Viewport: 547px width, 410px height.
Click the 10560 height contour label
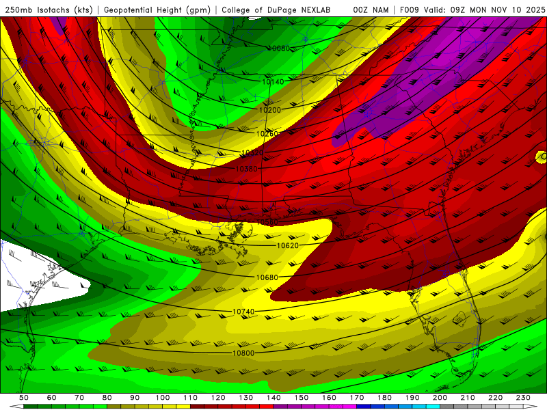(267, 223)
